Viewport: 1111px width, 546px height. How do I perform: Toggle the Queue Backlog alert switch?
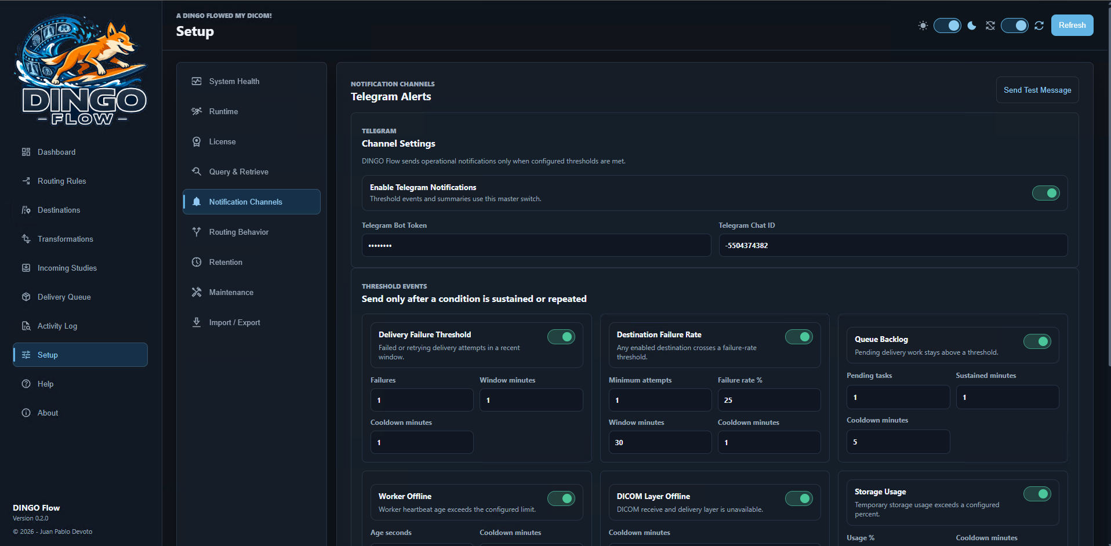click(x=1037, y=341)
